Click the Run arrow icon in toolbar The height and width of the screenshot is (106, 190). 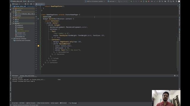(131, 1)
